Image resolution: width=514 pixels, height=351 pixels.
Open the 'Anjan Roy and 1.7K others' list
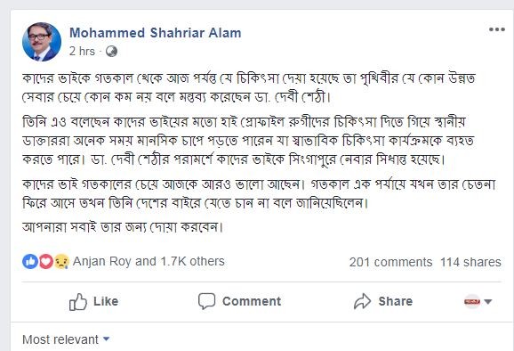pos(149,261)
